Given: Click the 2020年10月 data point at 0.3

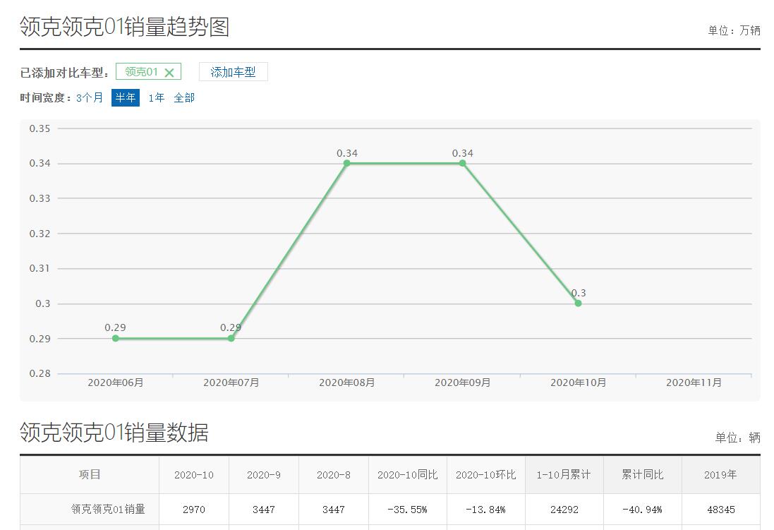Looking at the screenshot, I should pos(578,303).
